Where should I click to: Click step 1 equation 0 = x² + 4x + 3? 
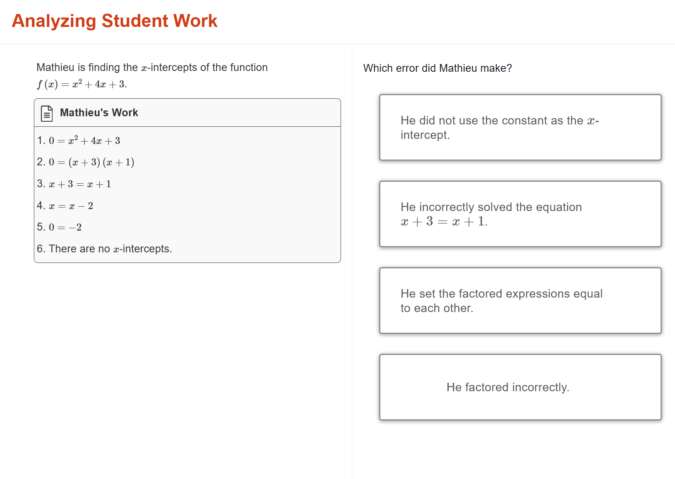click(79, 140)
